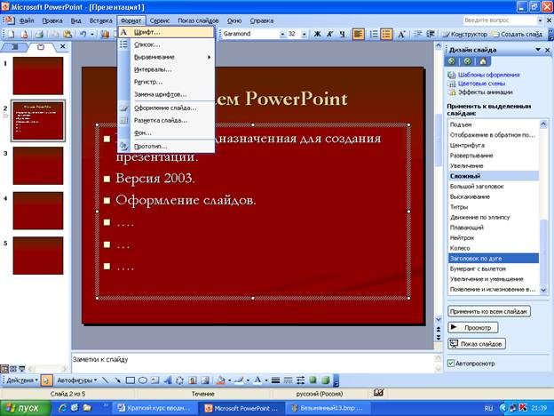This screenshot has height=416, width=554.
Task: Click the Просмотр button
Action: pyautogui.click(x=472, y=328)
